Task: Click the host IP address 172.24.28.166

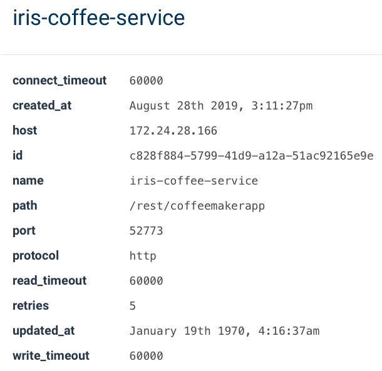Action: click(x=173, y=131)
